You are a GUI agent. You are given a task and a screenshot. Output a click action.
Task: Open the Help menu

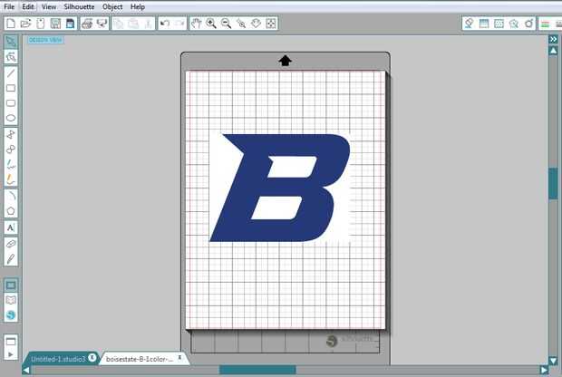tap(138, 7)
